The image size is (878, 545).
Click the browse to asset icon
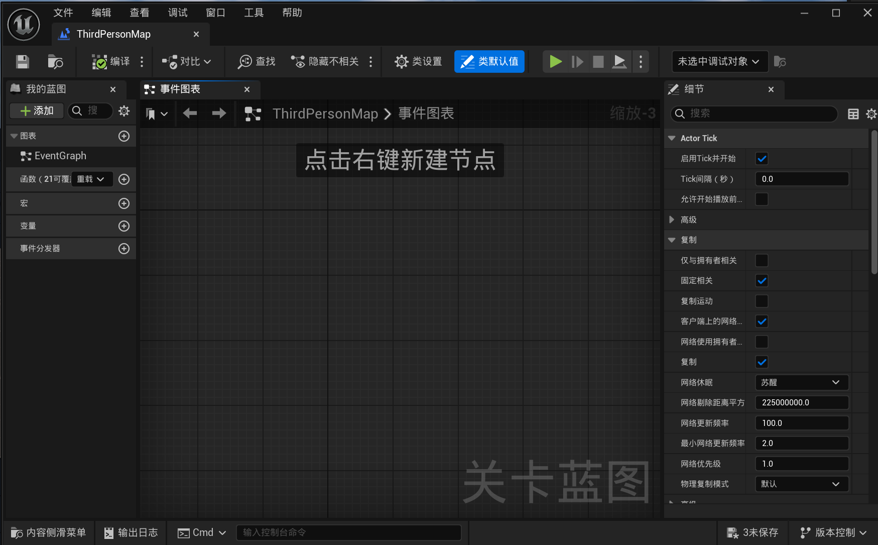pos(55,62)
